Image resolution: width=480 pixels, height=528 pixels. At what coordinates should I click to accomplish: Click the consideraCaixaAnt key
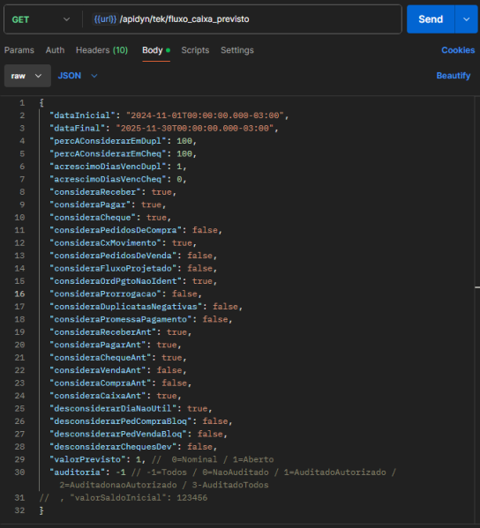(98, 396)
